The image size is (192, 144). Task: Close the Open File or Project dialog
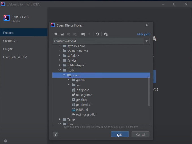click(x=147, y=25)
